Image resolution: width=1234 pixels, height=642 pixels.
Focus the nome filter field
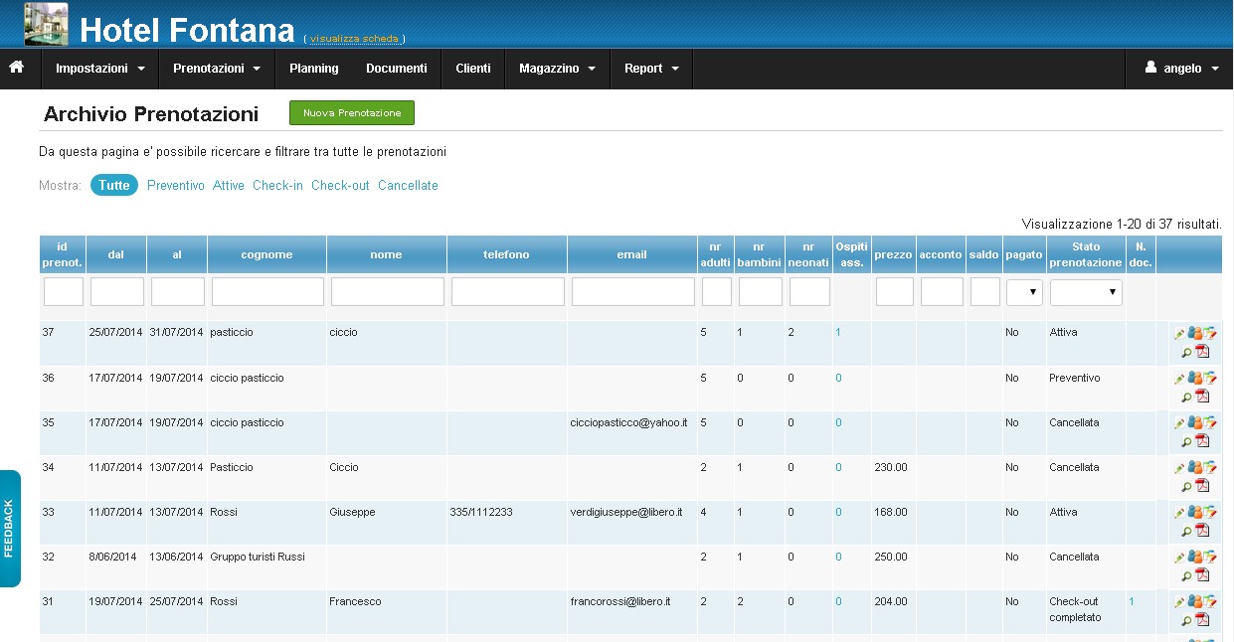(388, 292)
